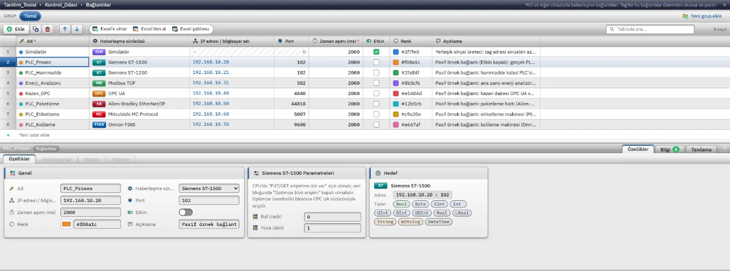Move row up with the up arrow

coord(64,29)
